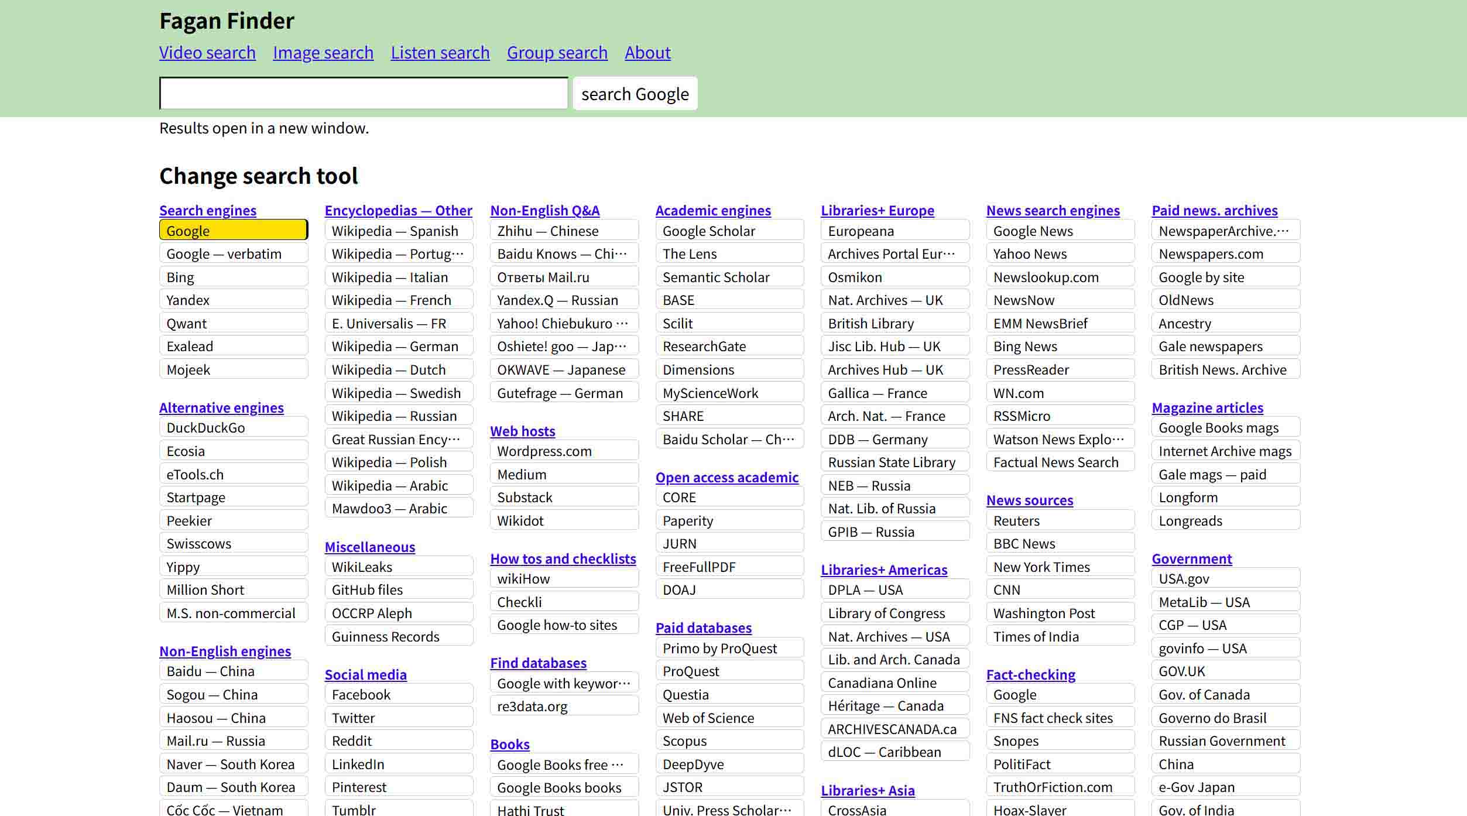Pick Mojeek from Search engines
The image size is (1467, 816).
234,369
